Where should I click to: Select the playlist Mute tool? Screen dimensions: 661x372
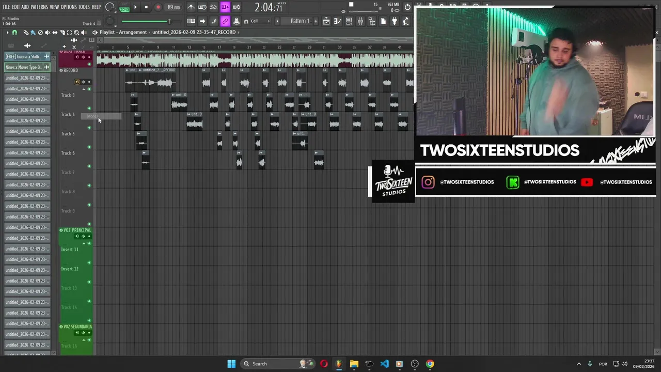point(48,33)
